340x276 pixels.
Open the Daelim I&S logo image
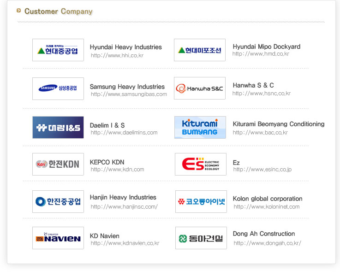[58, 127]
